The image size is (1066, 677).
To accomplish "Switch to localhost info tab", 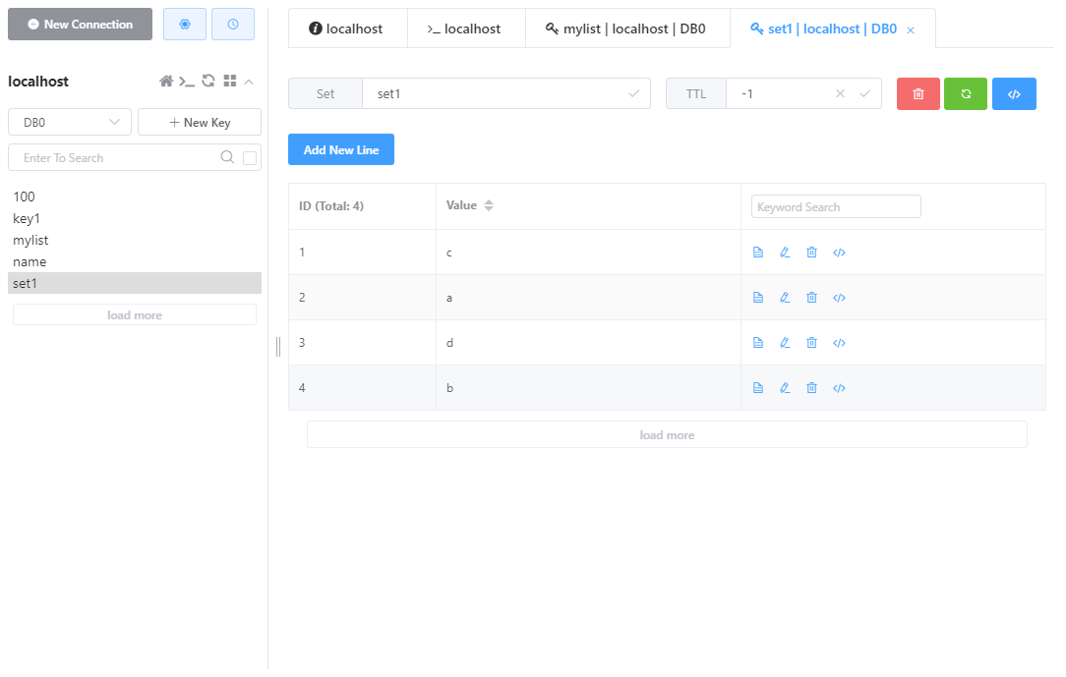I will [347, 28].
